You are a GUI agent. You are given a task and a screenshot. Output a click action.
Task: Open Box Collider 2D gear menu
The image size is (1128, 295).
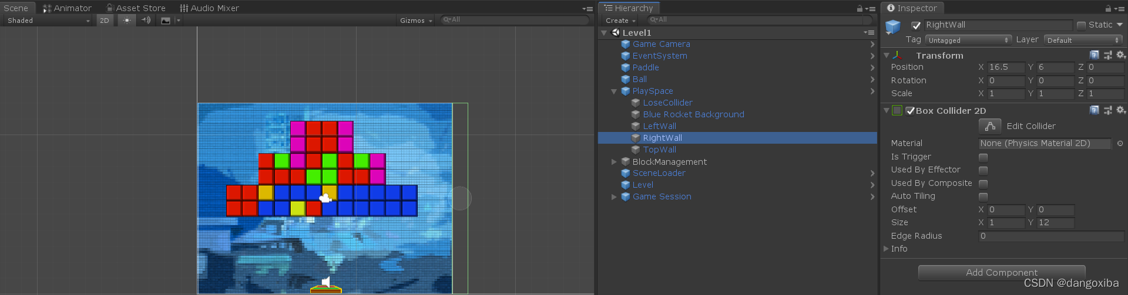point(1121,110)
